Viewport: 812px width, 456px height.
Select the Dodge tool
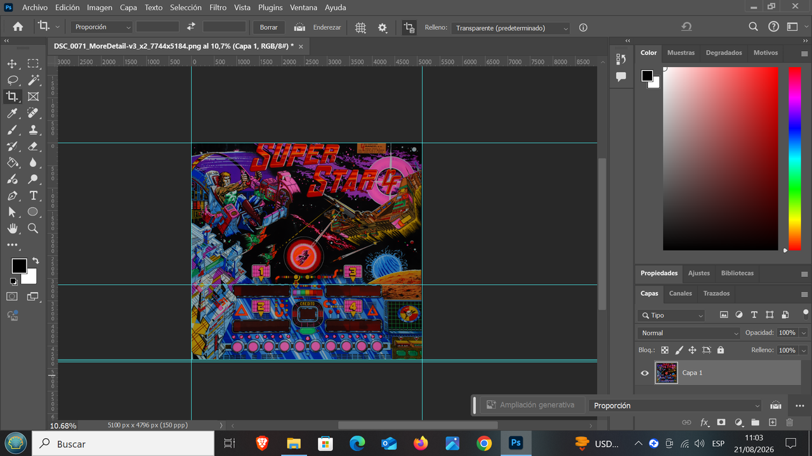[x=33, y=179]
